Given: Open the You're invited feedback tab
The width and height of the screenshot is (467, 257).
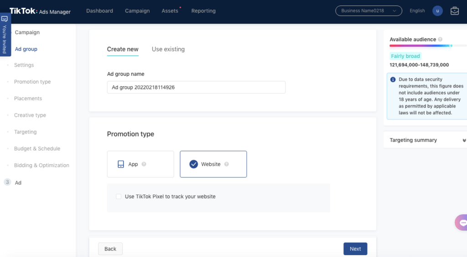Looking at the screenshot, I should (x=5, y=35).
